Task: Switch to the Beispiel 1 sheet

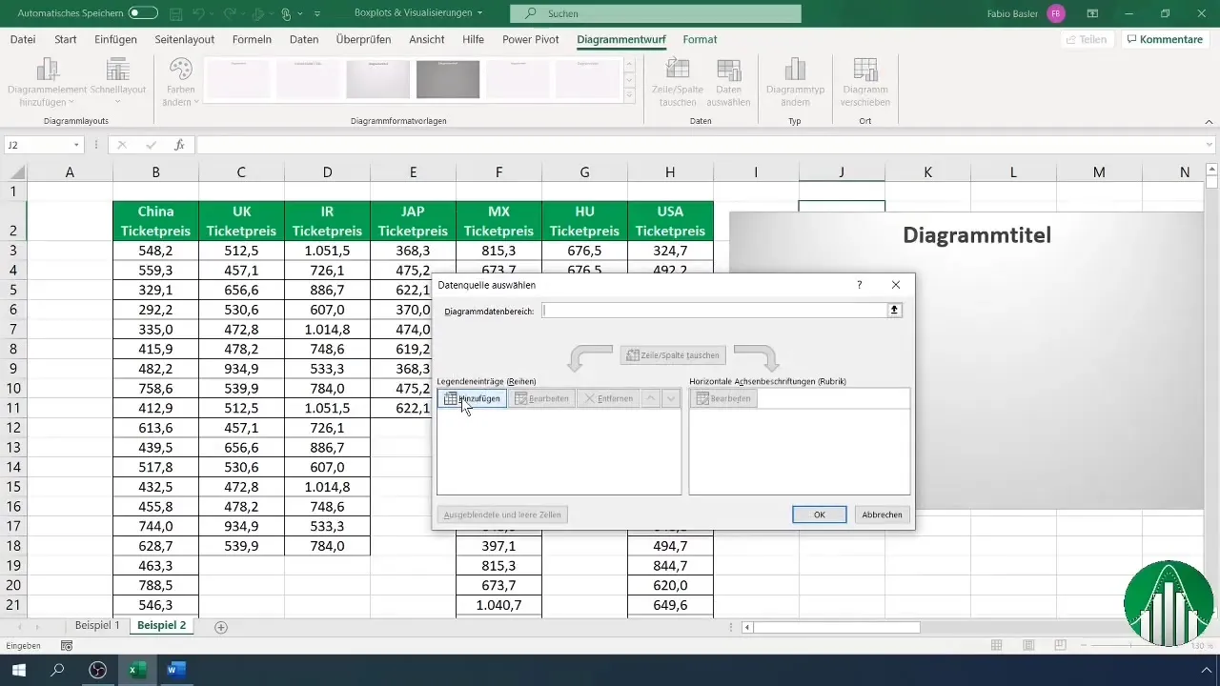Action: point(98,626)
